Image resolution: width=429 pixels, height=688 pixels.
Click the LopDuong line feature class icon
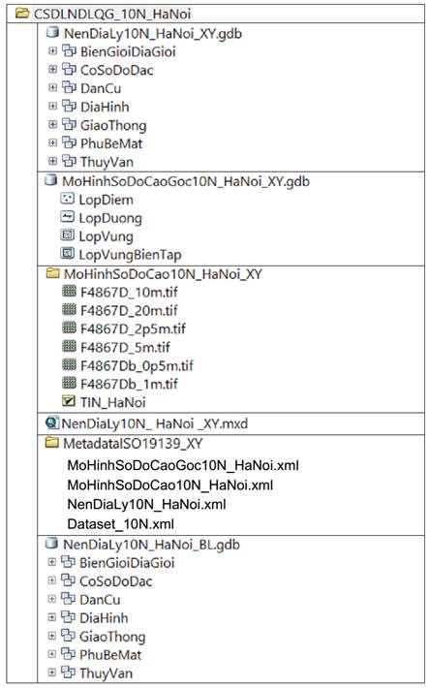click(67, 217)
